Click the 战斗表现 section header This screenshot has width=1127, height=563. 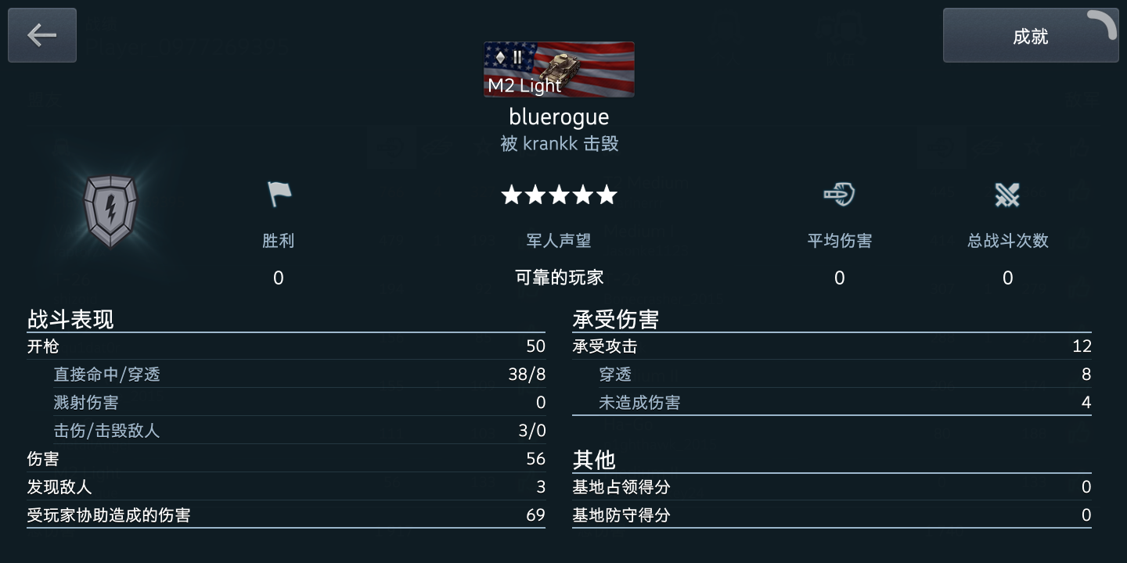pyautogui.click(x=70, y=319)
